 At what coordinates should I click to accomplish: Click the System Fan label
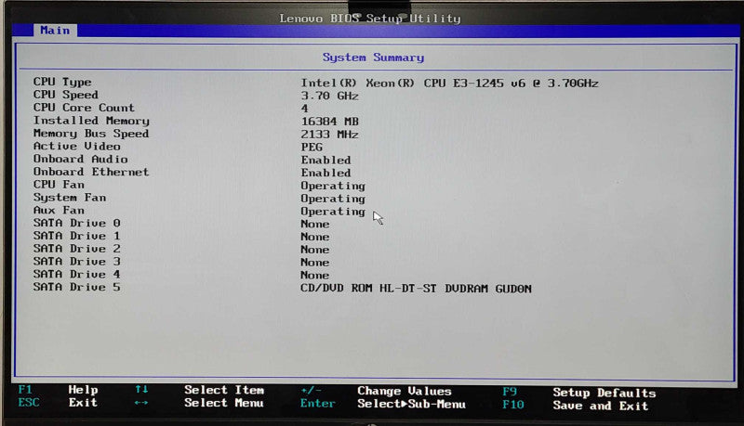click(x=70, y=198)
